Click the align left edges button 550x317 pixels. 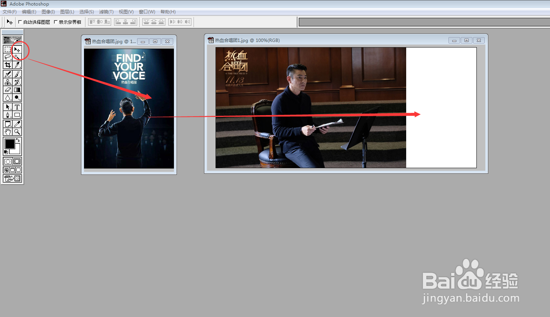(x=118, y=22)
